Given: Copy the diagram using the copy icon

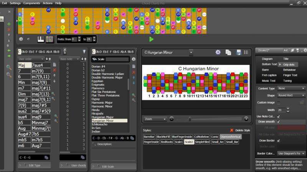Looking at the screenshot, I should (228, 53).
